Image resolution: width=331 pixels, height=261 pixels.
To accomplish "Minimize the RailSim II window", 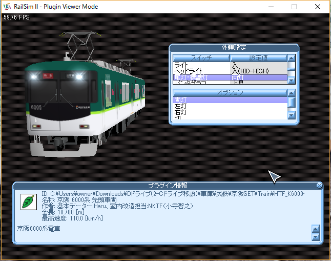I will click(271, 7).
